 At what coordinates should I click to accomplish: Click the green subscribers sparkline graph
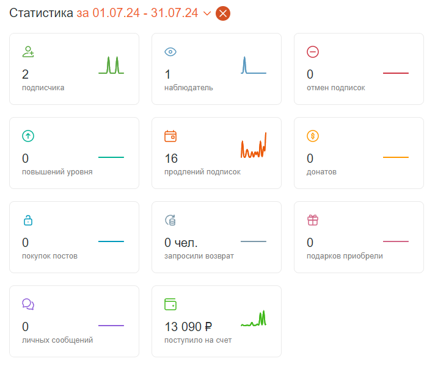111,65
